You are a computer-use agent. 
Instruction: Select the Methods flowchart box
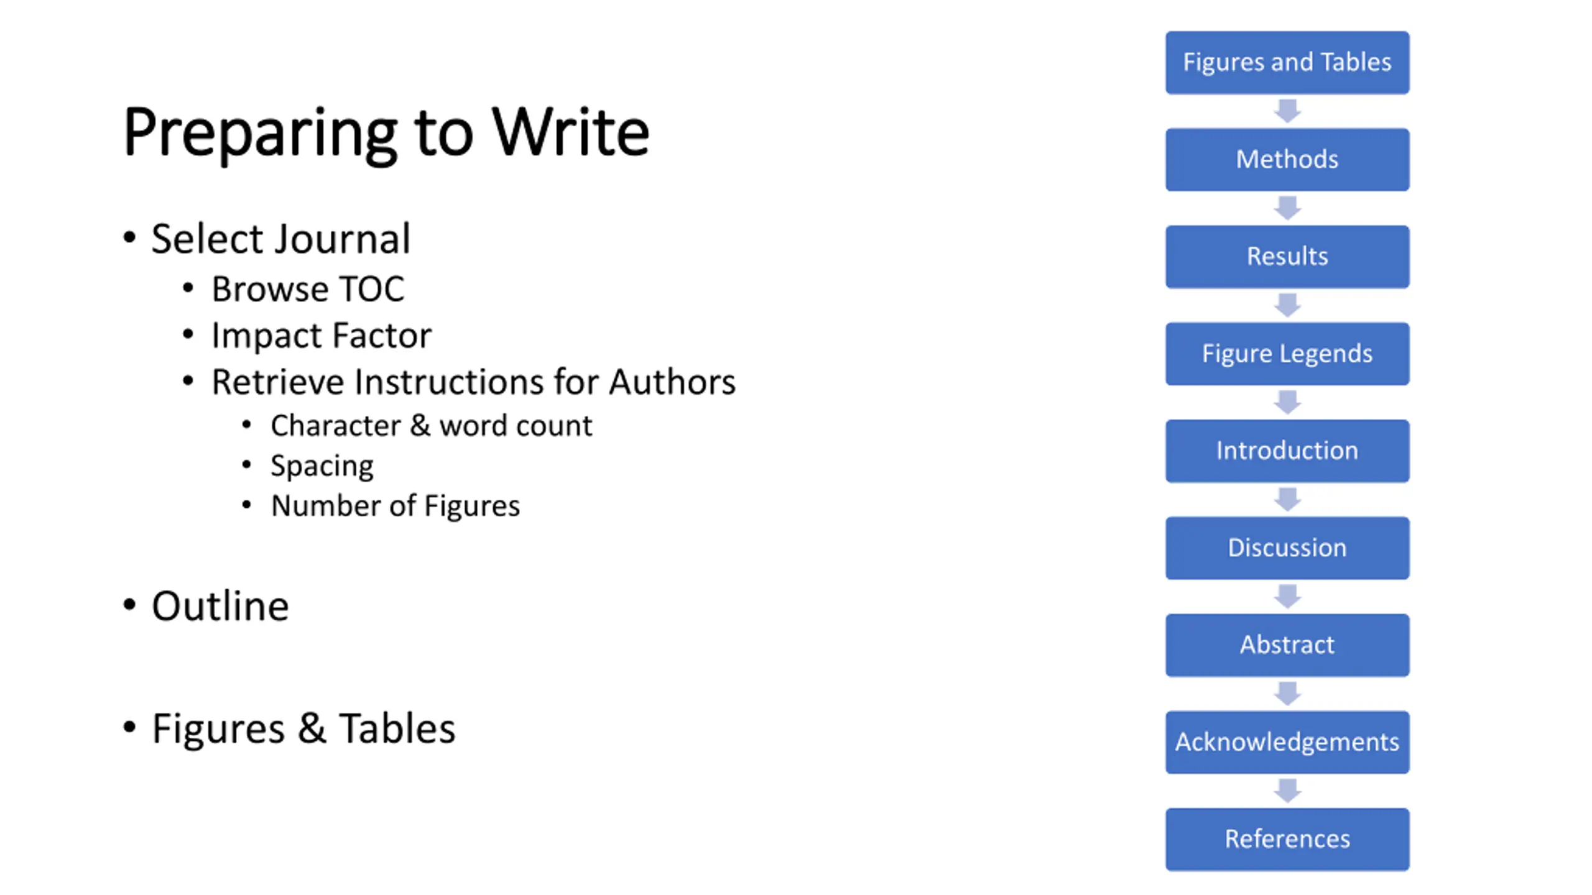click(x=1287, y=160)
